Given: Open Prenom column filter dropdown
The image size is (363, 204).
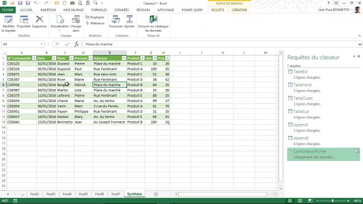Looking at the screenshot, I should click(x=91, y=58).
